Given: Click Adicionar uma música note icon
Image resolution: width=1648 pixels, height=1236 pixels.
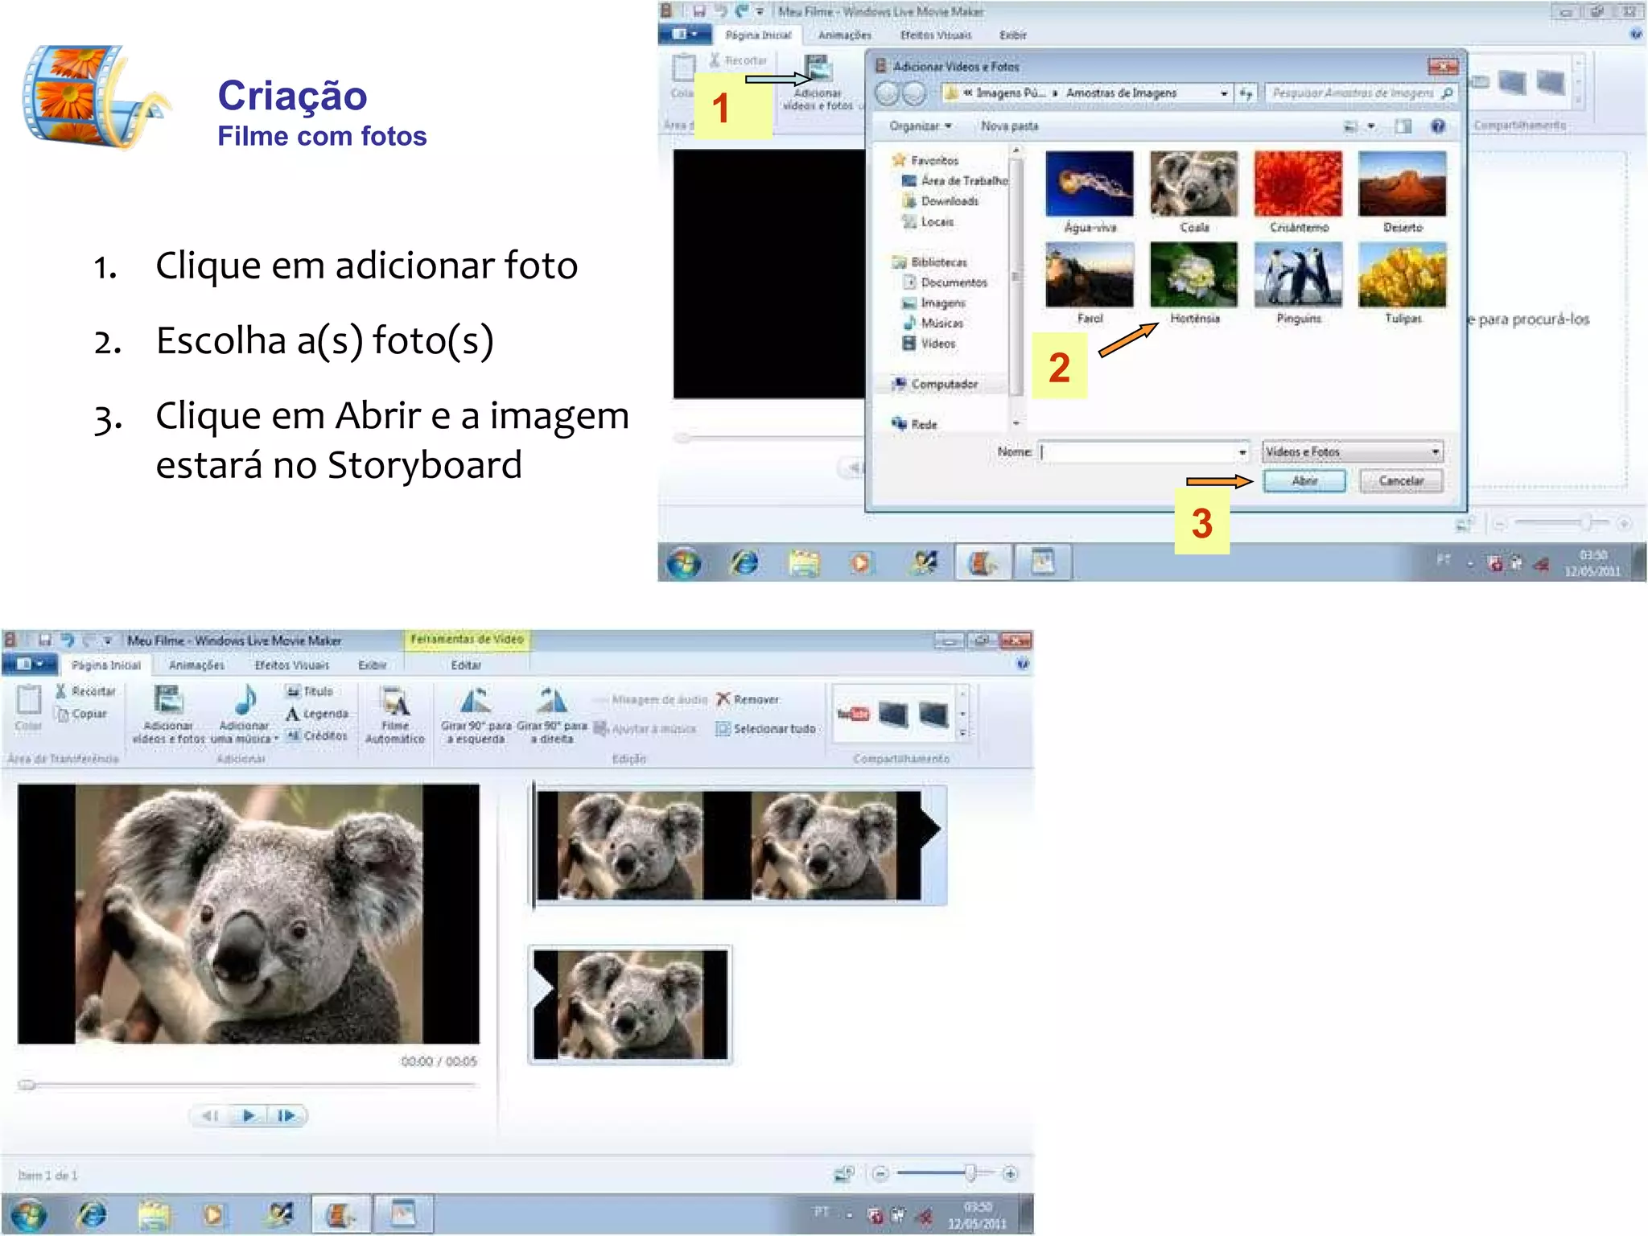Looking at the screenshot, I should click(245, 700).
